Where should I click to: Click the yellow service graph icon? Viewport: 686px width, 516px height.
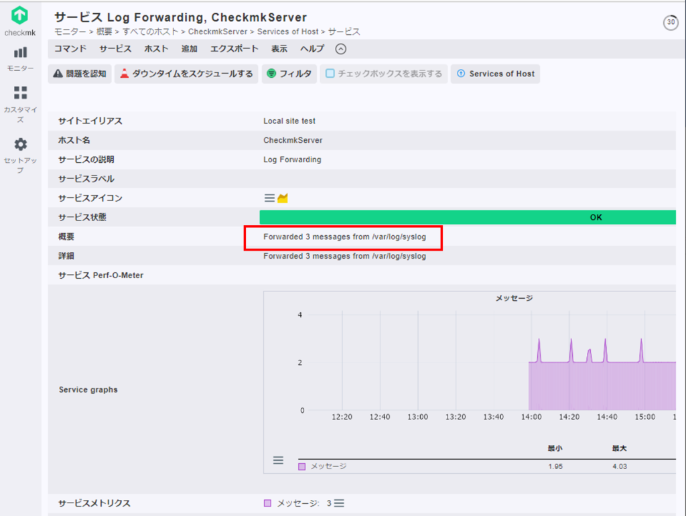[x=283, y=198]
